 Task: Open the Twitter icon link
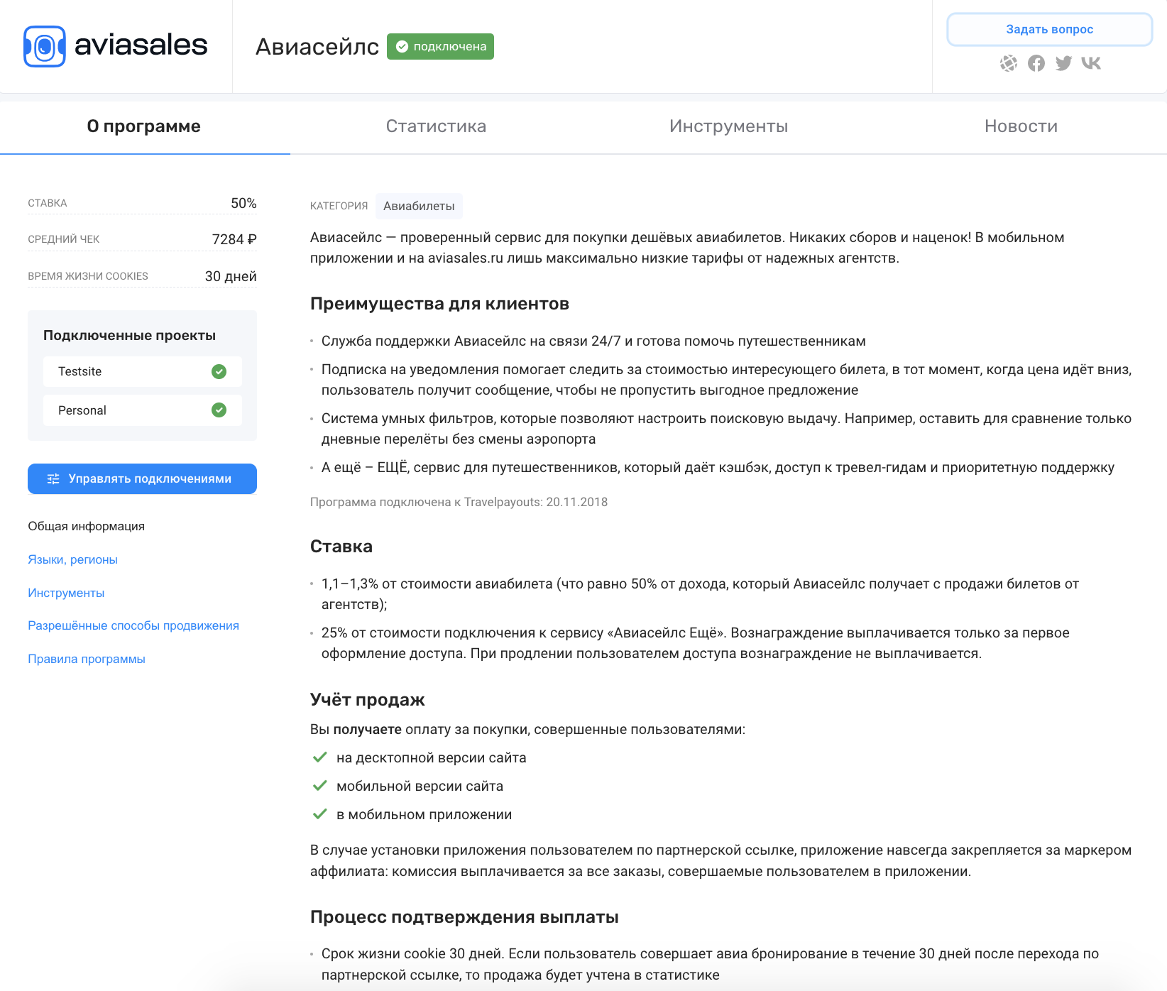coord(1063,63)
